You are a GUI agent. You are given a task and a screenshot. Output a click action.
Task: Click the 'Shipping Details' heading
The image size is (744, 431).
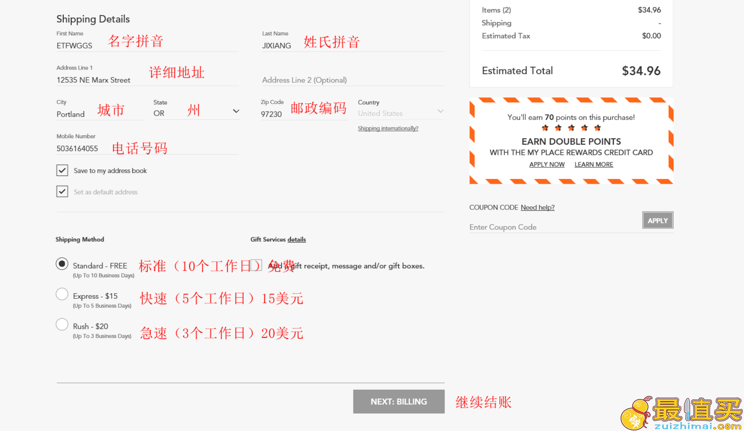(93, 19)
